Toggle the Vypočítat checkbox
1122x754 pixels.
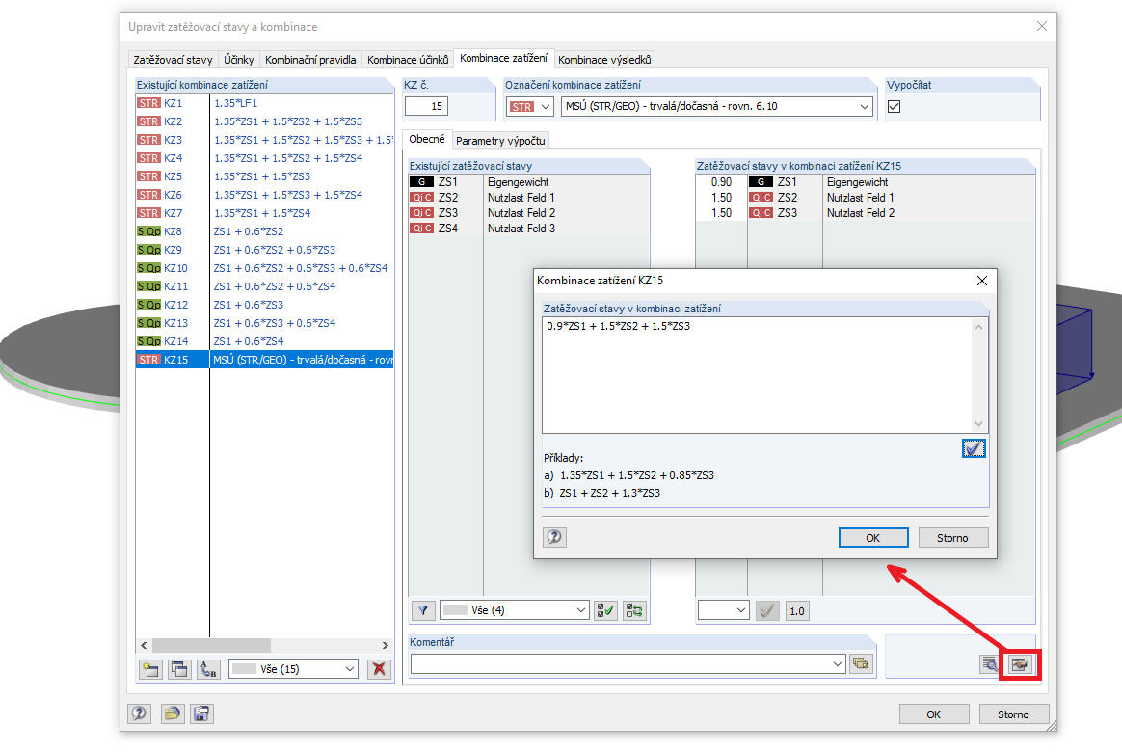point(894,107)
